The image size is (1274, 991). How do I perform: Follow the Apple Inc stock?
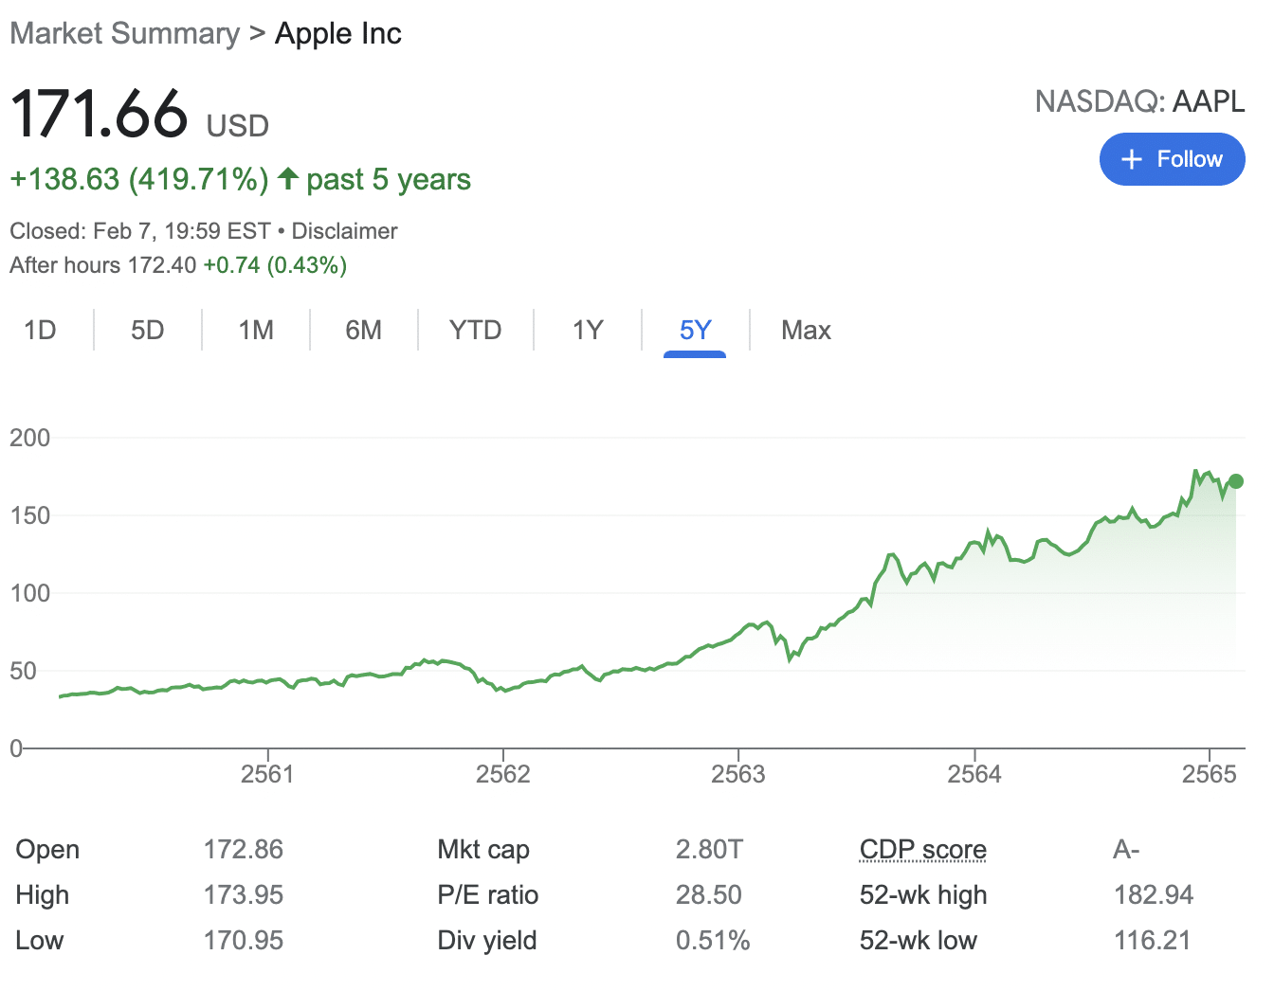click(1172, 159)
